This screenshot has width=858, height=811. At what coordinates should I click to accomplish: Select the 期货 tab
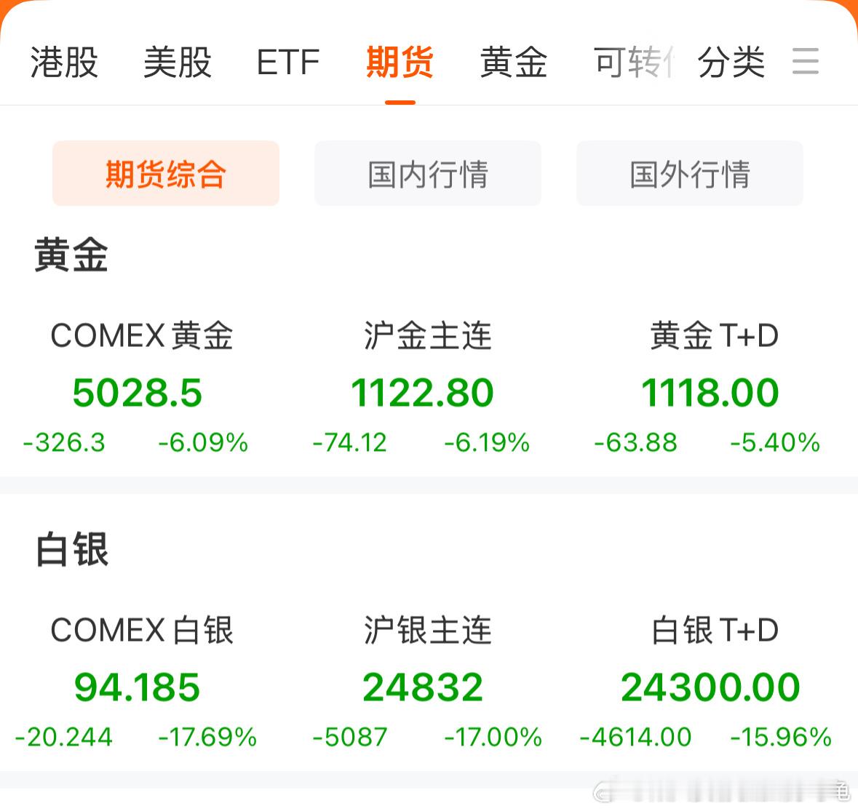click(400, 63)
